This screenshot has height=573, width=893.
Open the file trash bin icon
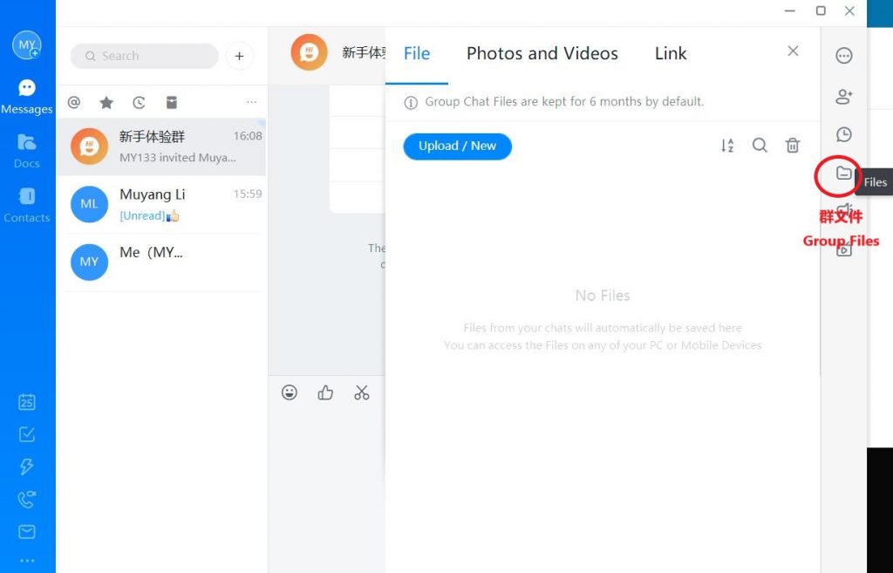792,146
